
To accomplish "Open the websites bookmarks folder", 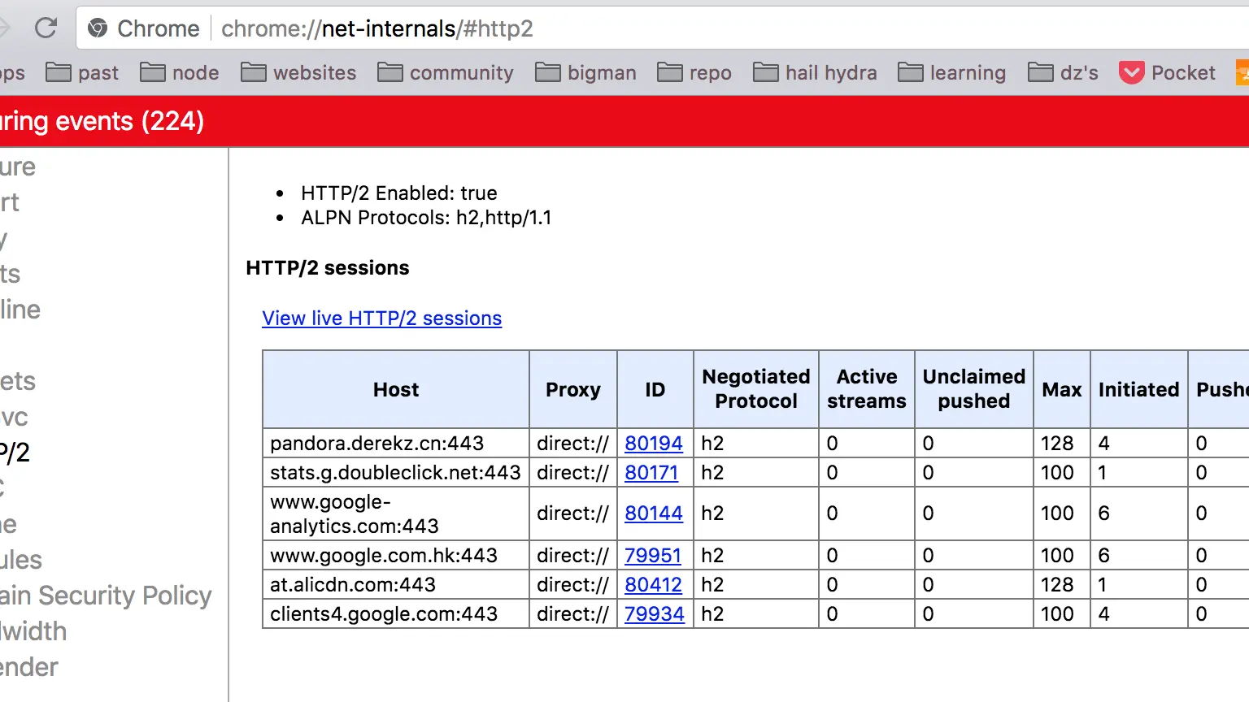I will click(x=298, y=73).
